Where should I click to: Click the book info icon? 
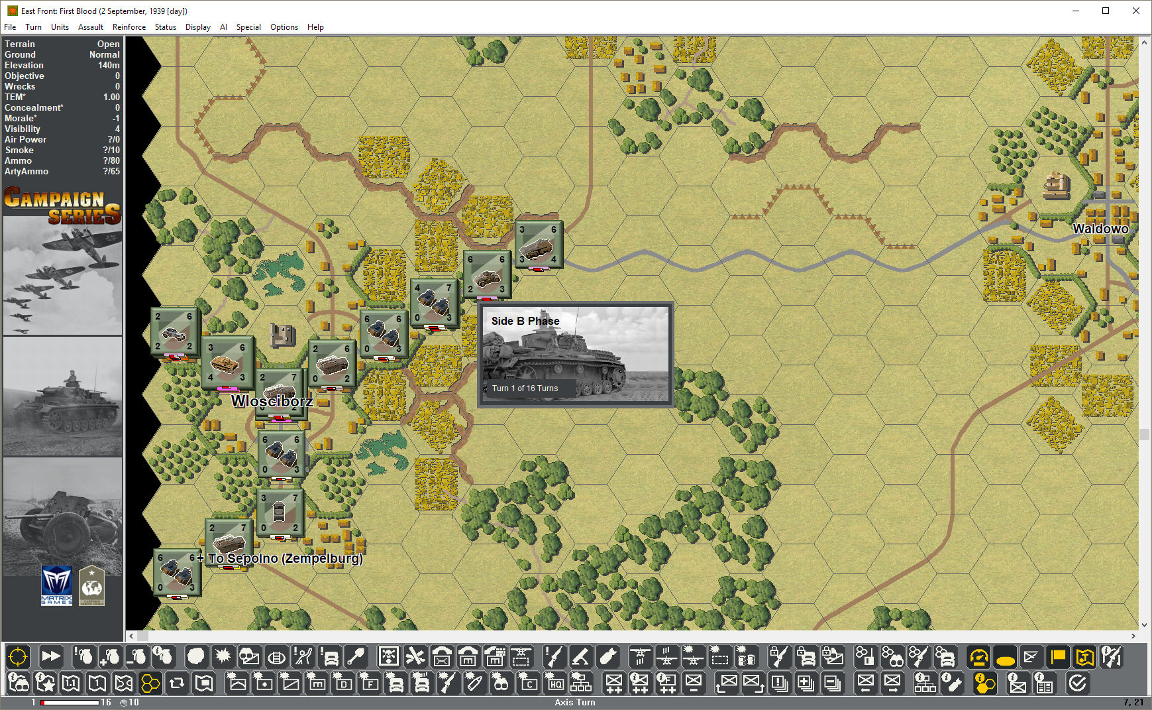tap(1045, 682)
